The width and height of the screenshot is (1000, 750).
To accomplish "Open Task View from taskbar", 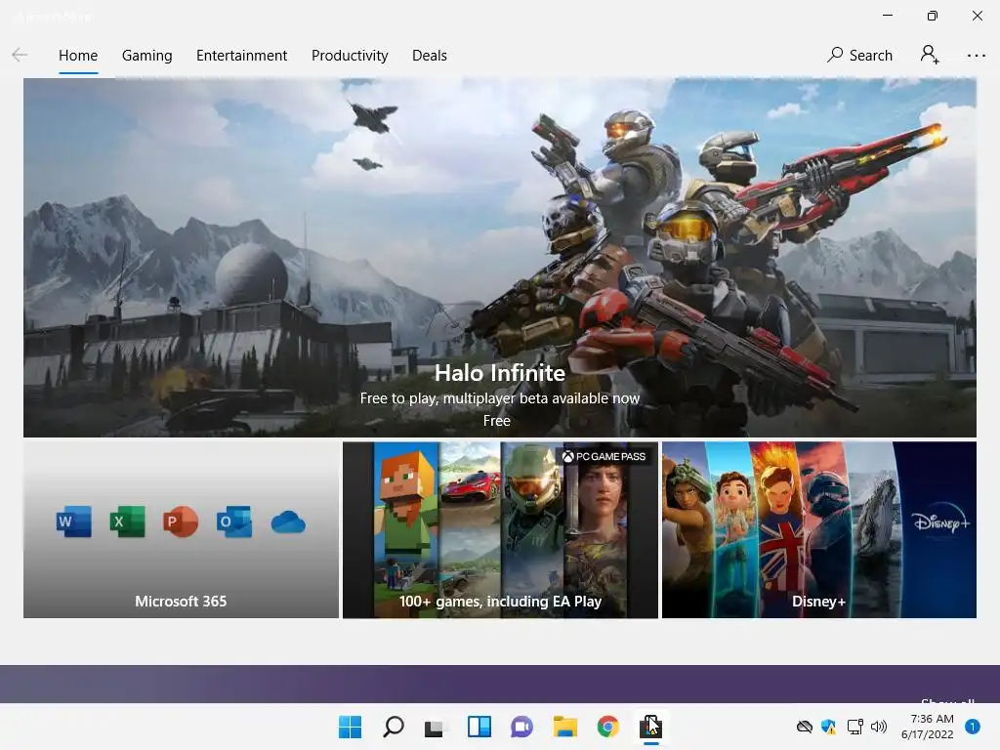I will click(435, 727).
